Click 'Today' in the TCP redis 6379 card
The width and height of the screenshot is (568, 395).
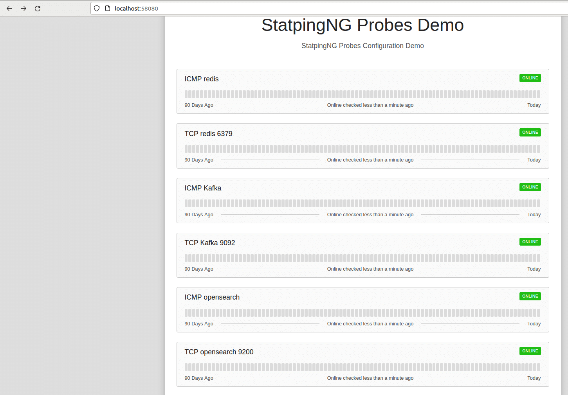(x=534, y=160)
